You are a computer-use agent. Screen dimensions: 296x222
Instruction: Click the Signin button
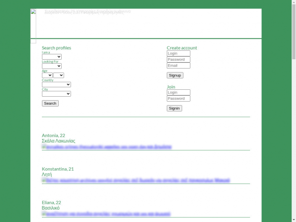click(x=174, y=109)
